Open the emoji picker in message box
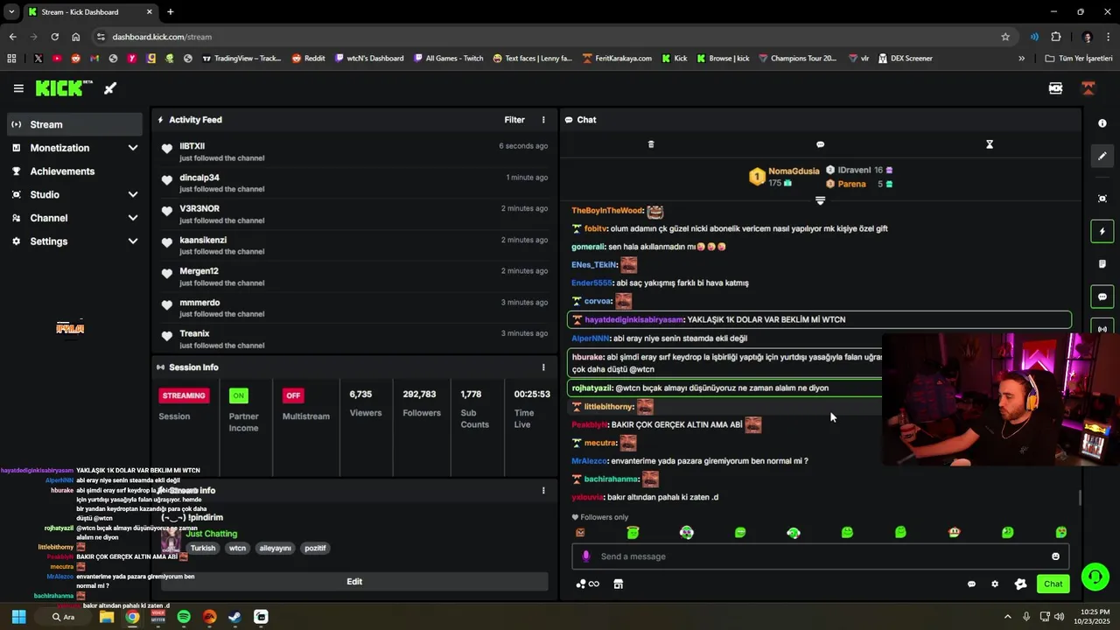Image resolution: width=1120 pixels, height=630 pixels. [x=1055, y=556]
